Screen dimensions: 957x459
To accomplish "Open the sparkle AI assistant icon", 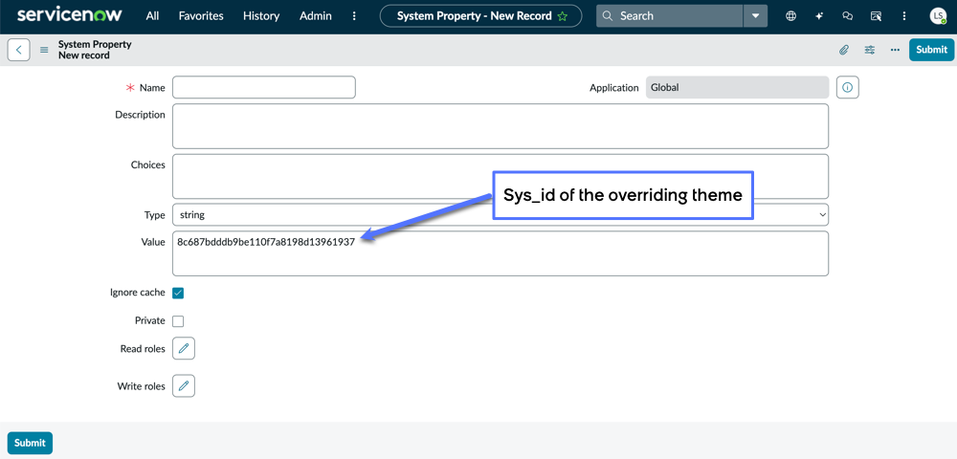I will pos(819,16).
